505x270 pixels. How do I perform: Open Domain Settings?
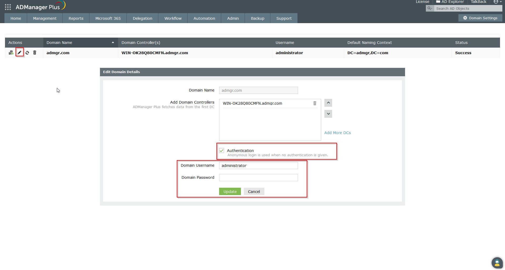click(480, 18)
